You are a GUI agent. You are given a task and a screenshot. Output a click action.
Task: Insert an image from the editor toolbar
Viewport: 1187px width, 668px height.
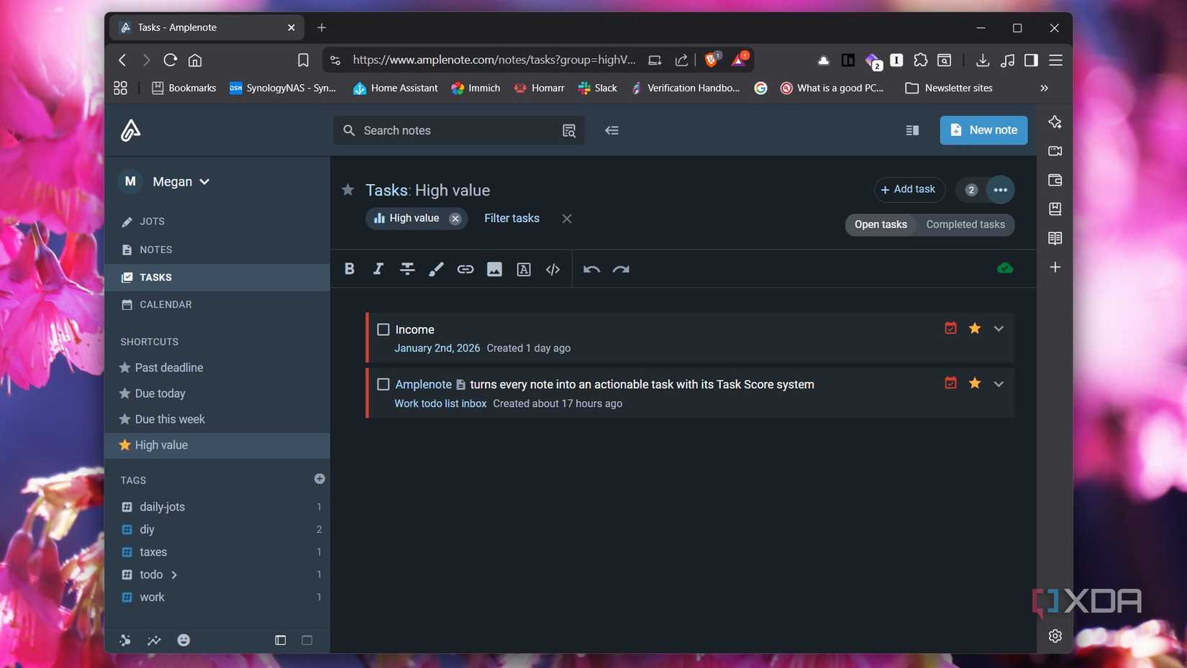click(494, 269)
